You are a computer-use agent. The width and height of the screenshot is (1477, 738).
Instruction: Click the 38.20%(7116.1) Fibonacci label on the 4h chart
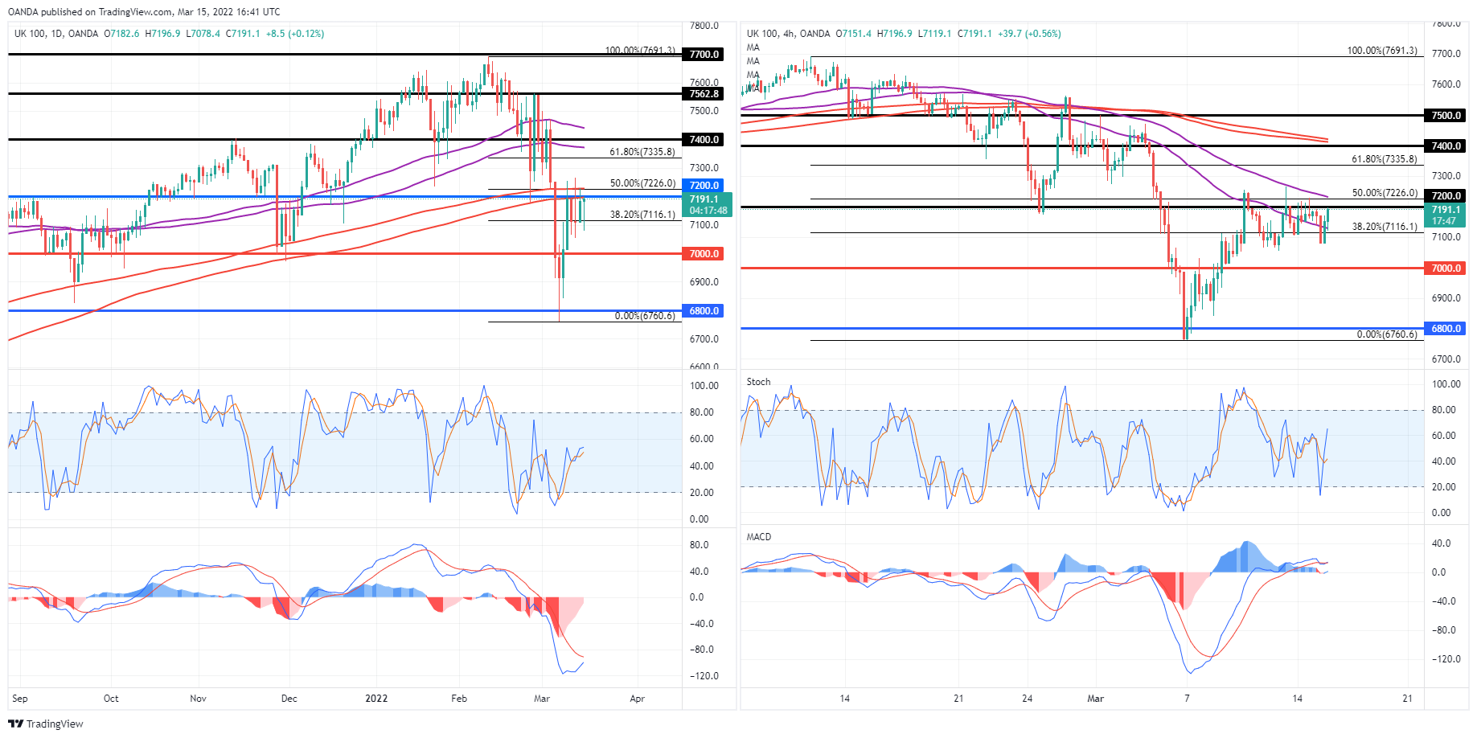[1385, 227]
